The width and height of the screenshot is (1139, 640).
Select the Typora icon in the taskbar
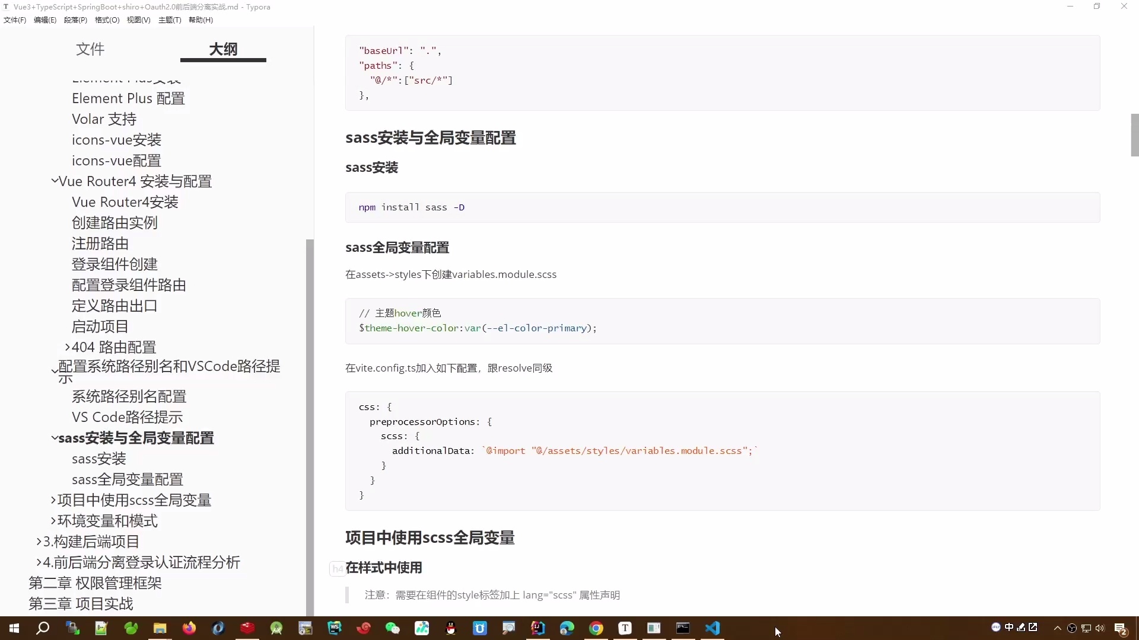click(x=624, y=628)
